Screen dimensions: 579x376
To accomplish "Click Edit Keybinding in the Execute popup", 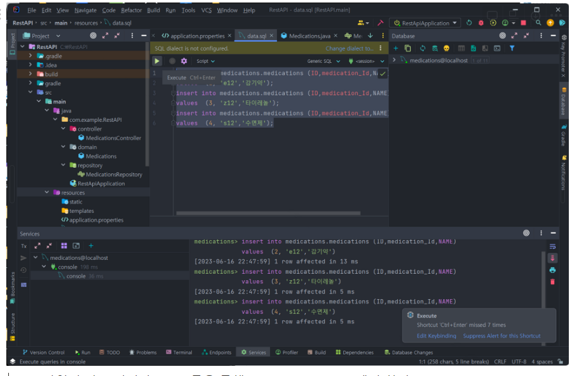I will pos(436,336).
